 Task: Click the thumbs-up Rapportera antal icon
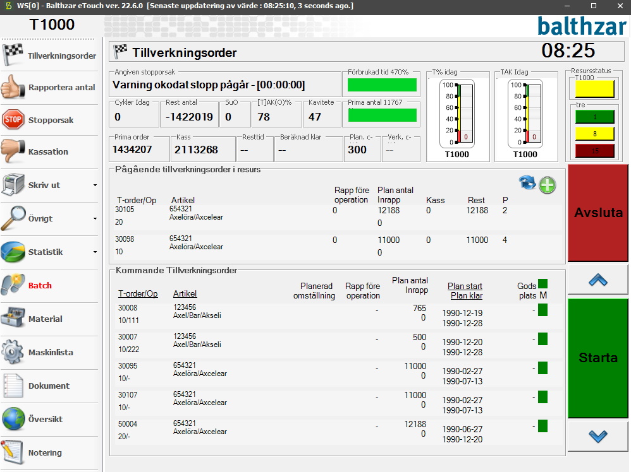(x=13, y=87)
